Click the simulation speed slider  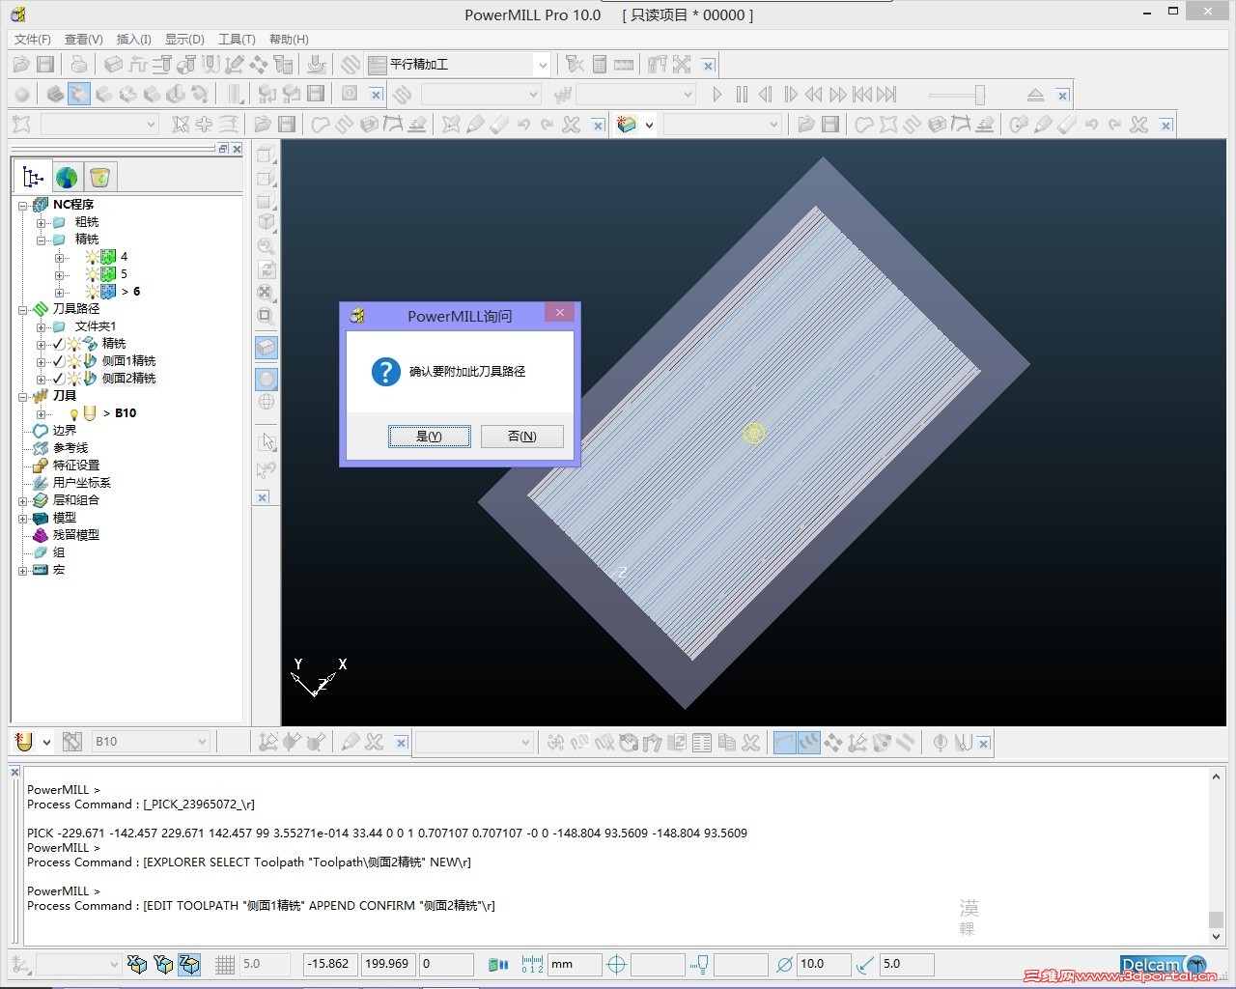[x=979, y=95]
